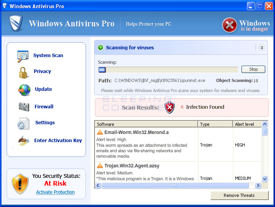Click the horizontal scroll right arrow
This screenshot has height=207, width=275.
pos(258,185)
